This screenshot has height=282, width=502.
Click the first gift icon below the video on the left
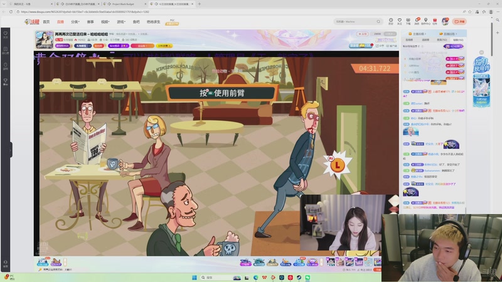[43, 262]
